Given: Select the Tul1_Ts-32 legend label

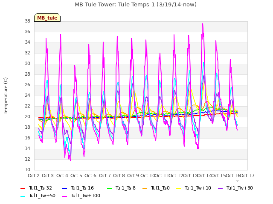Looking at the screenshot, I should pyautogui.click(x=41, y=188).
